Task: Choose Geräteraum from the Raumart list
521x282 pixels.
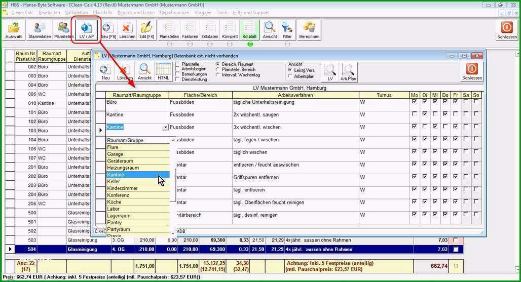Action: tap(138, 161)
